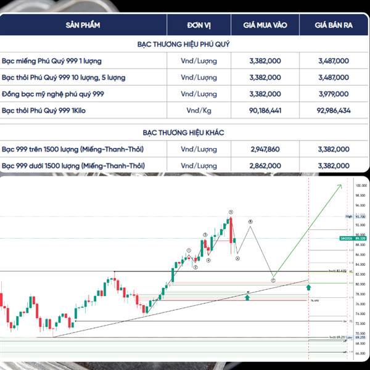Select the BẠC THƯƠNG HIỆU PHÚ QUÝ section title
Viewport: 370px width, 370px height.
[183, 44]
